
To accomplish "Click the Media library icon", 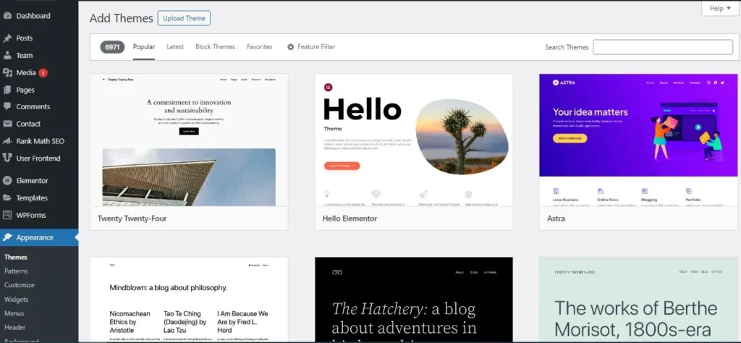I will click(x=7, y=73).
